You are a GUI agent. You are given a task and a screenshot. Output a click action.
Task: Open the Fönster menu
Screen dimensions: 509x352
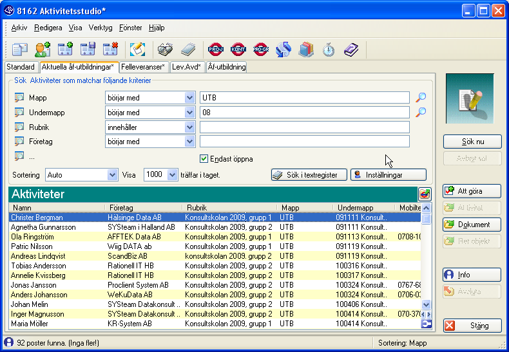tap(131, 28)
